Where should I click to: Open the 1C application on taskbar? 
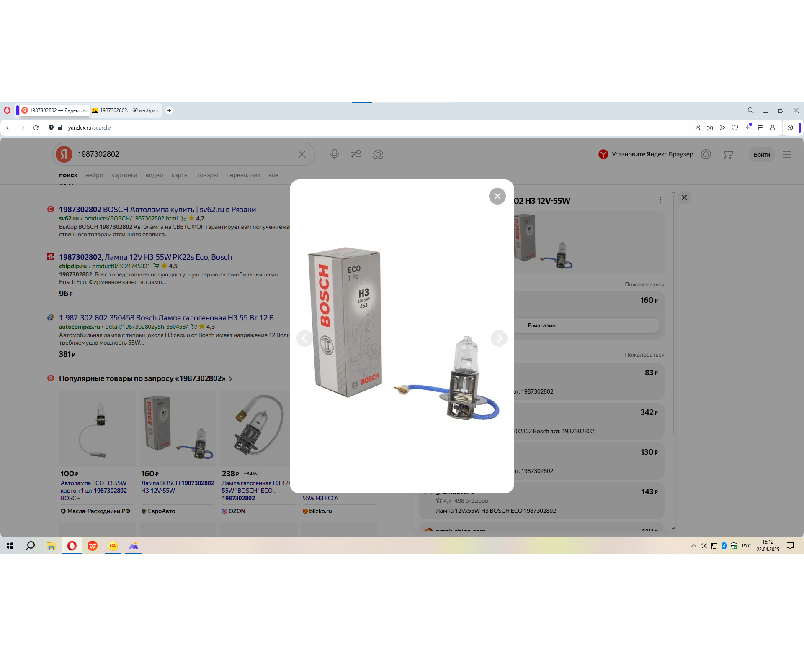[113, 546]
